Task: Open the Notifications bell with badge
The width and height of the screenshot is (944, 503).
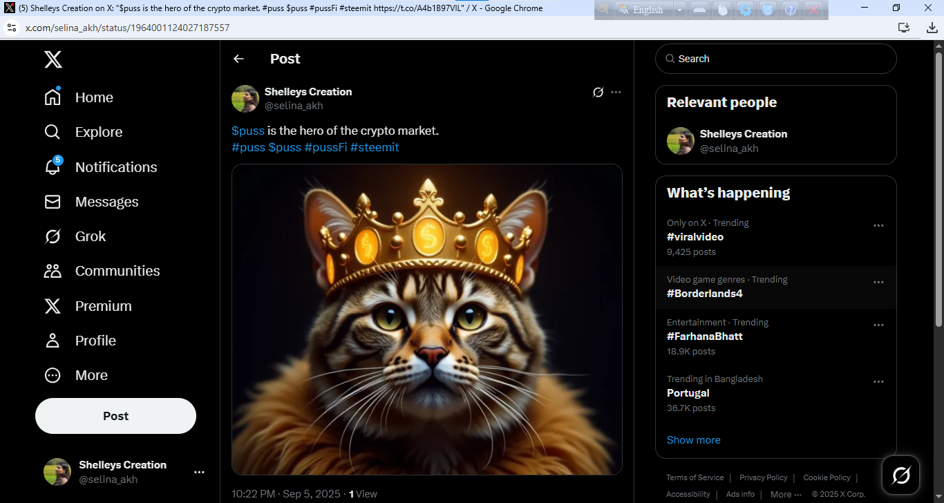Action: point(53,167)
